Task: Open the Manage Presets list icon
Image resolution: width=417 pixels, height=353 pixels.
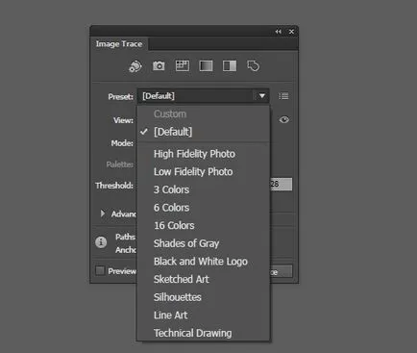Action: tap(283, 96)
